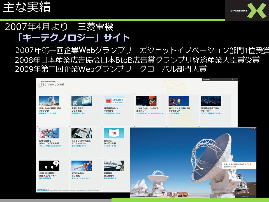Screen dimensions: 269x202
Task: Click title ビルをガッチリガードする連係プレー
Action: tap(147, 110)
